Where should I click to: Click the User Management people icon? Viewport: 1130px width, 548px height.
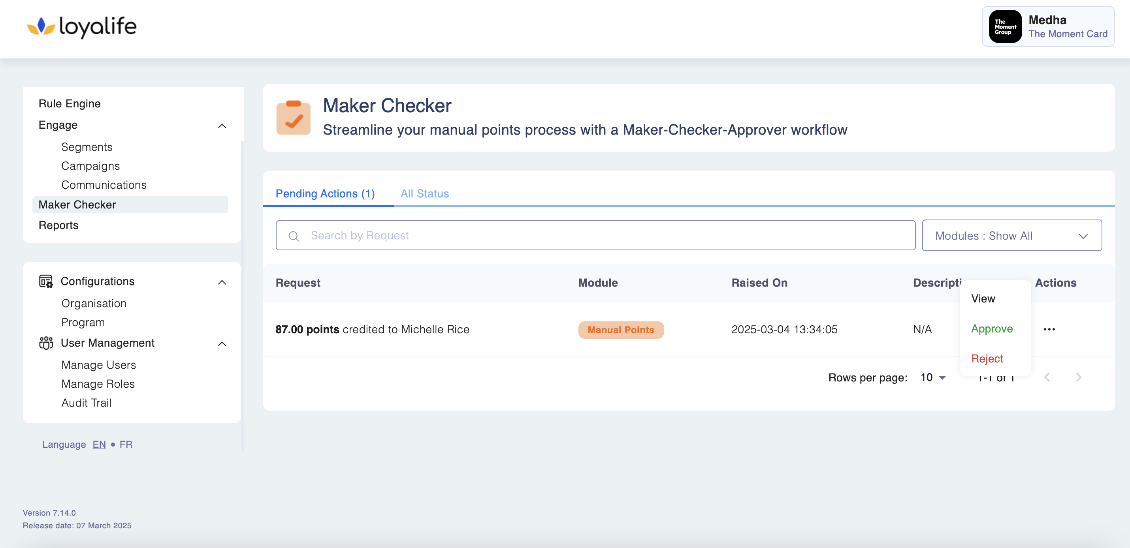[x=45, y=343]
